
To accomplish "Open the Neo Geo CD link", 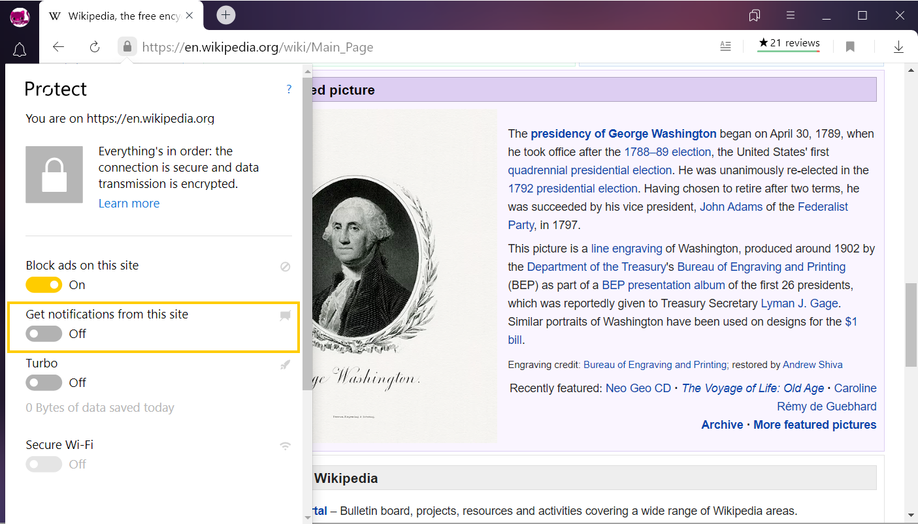I will click(638, 388).
